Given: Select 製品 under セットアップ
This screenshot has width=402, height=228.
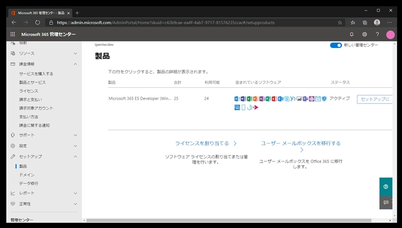Looking at the screenshot, I should 23,166.
